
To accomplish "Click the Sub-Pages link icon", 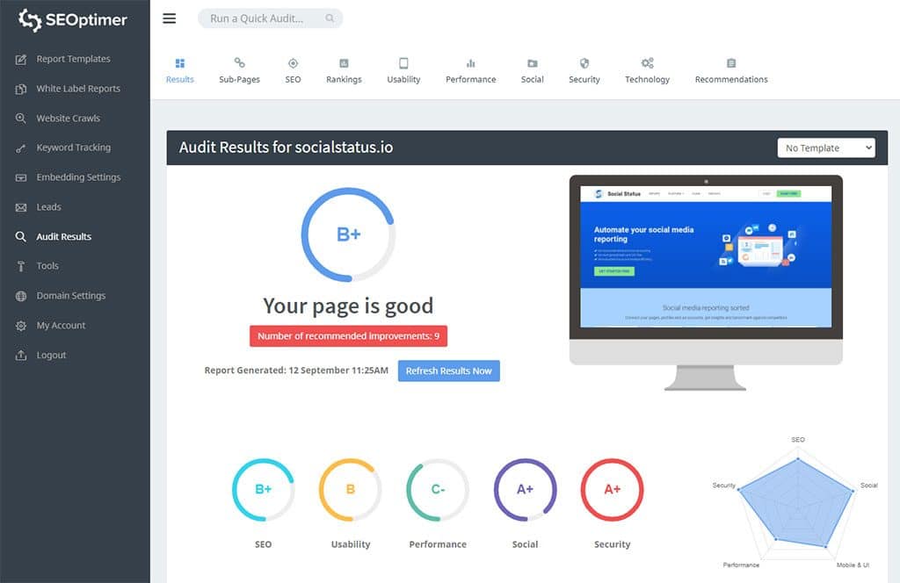I will (x=239, y=62).
